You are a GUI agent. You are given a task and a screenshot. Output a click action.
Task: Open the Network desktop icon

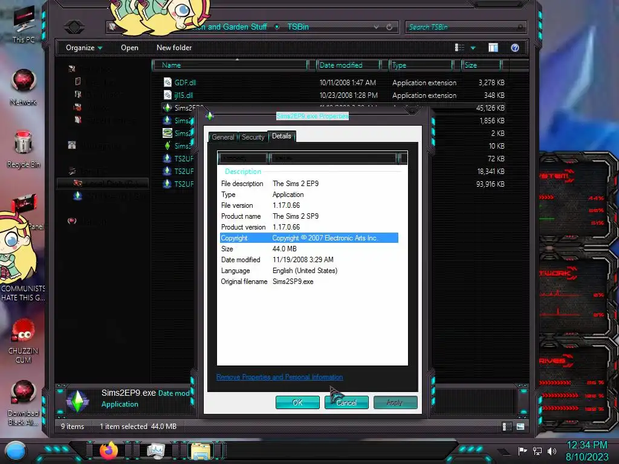point(24,87)
